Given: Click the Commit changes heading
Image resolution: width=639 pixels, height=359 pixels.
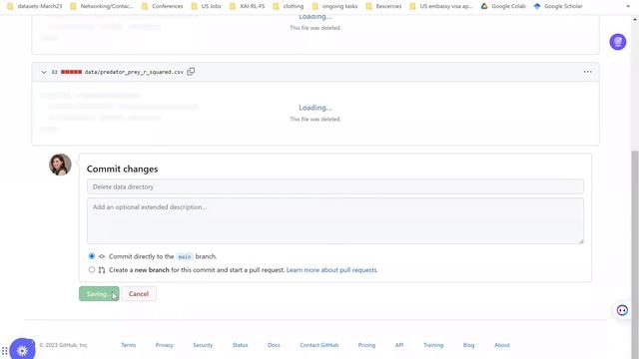Looking at the screenshot, I should [x=122, y=169].
